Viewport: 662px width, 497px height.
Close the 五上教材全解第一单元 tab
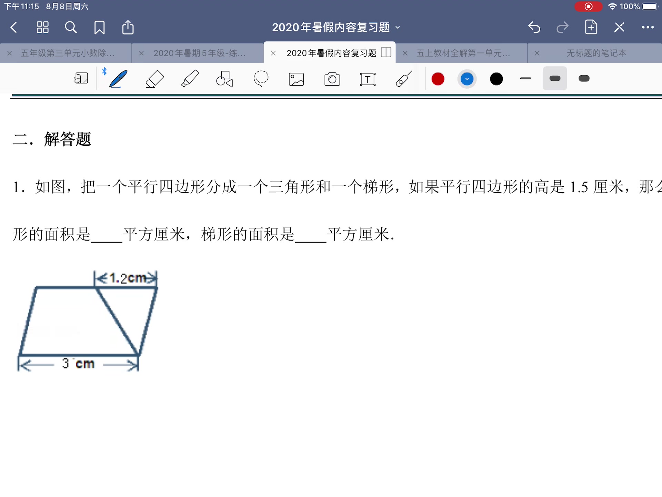click(405, 53)
